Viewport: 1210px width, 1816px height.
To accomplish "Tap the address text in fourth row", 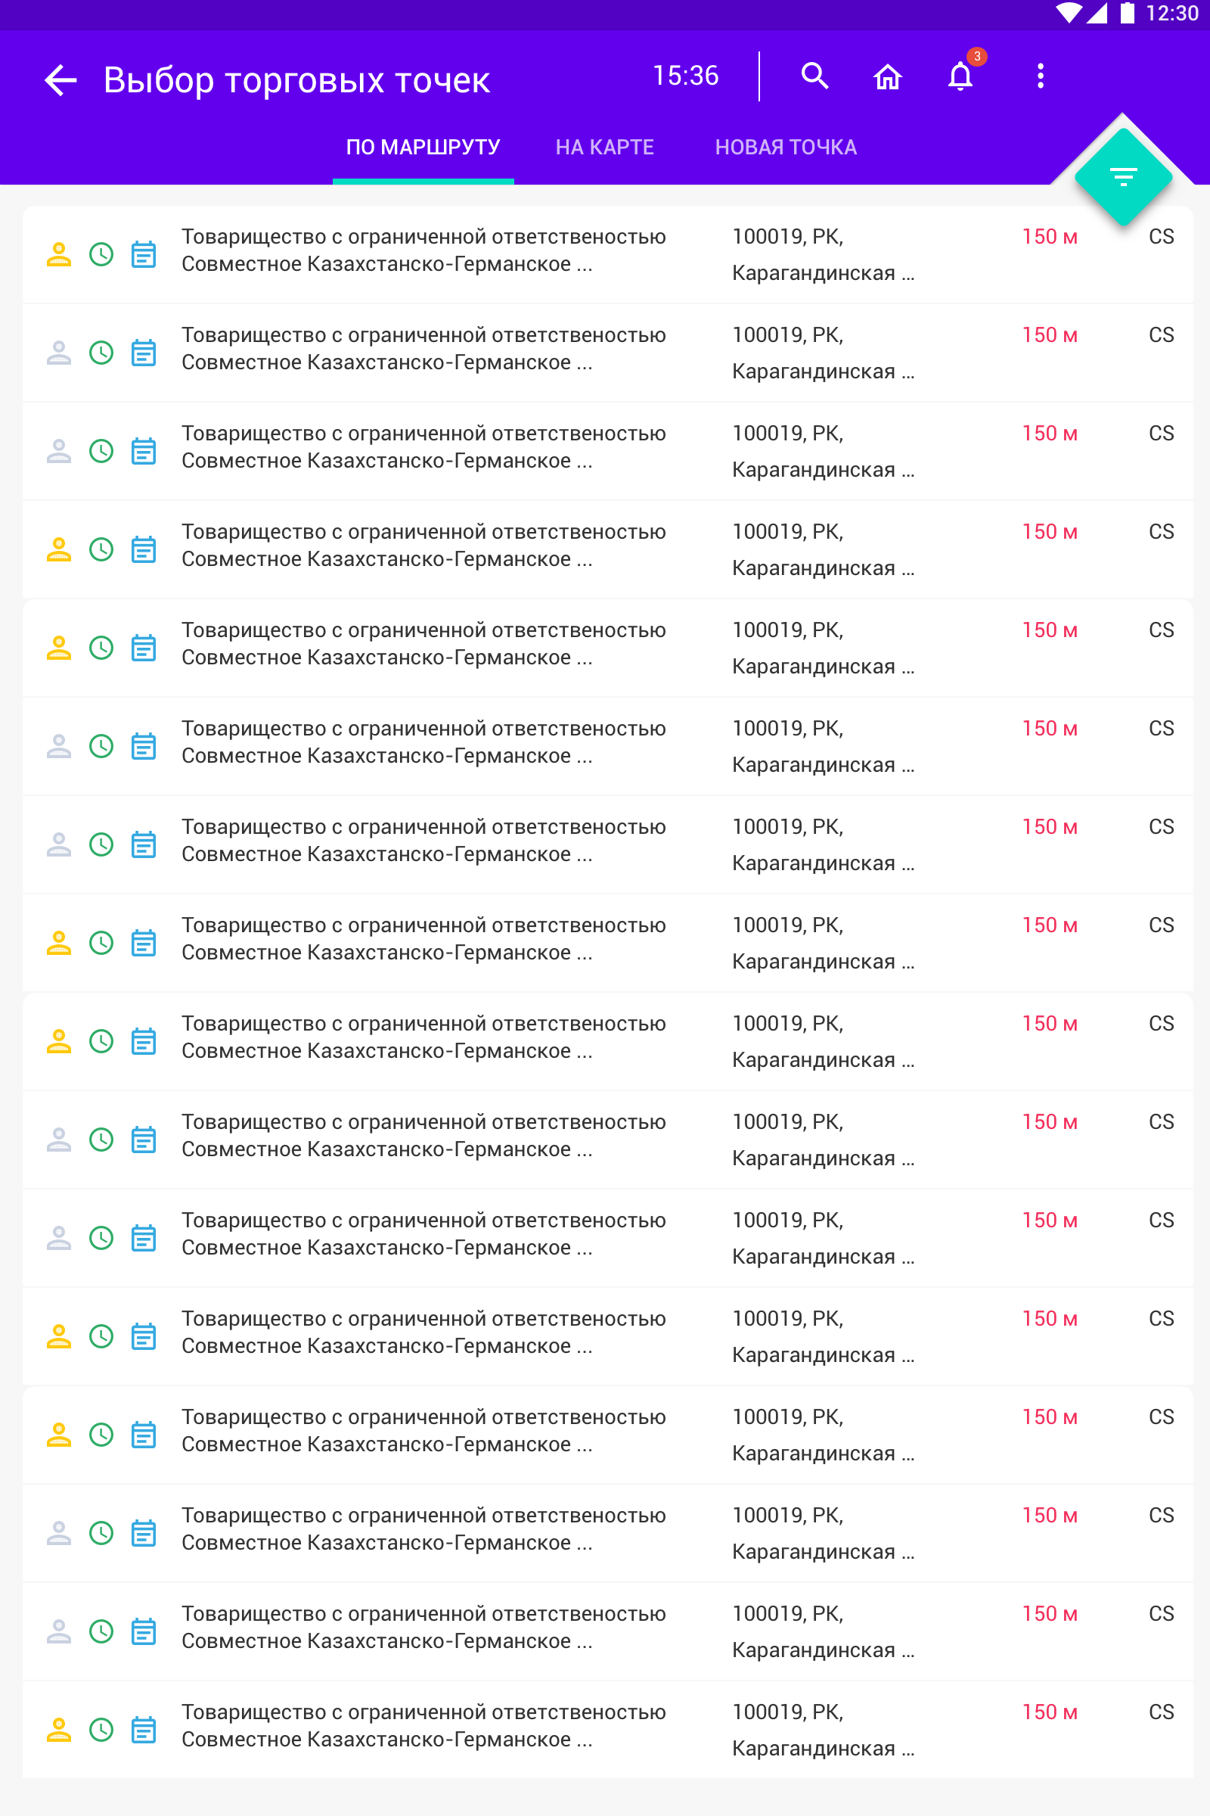I will (822, 550).
